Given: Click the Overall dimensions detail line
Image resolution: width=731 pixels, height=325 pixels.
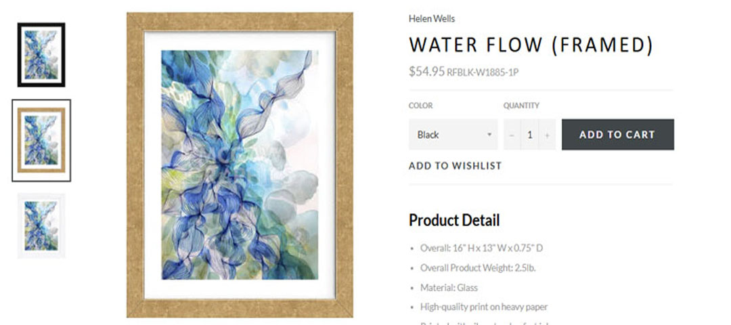Looking at the screenshot, I should [481, 248].
